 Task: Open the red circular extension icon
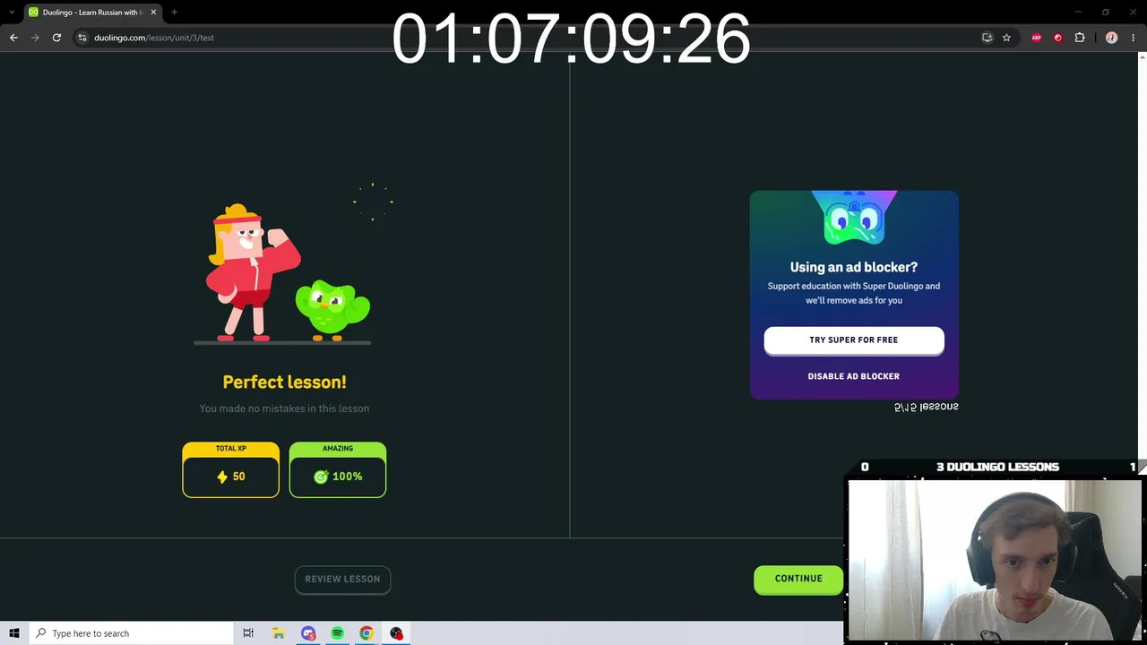pos(1058,38)
